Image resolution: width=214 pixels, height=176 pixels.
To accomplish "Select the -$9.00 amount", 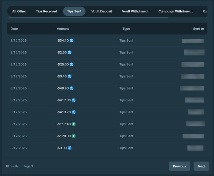I will (x=62, y=148).
